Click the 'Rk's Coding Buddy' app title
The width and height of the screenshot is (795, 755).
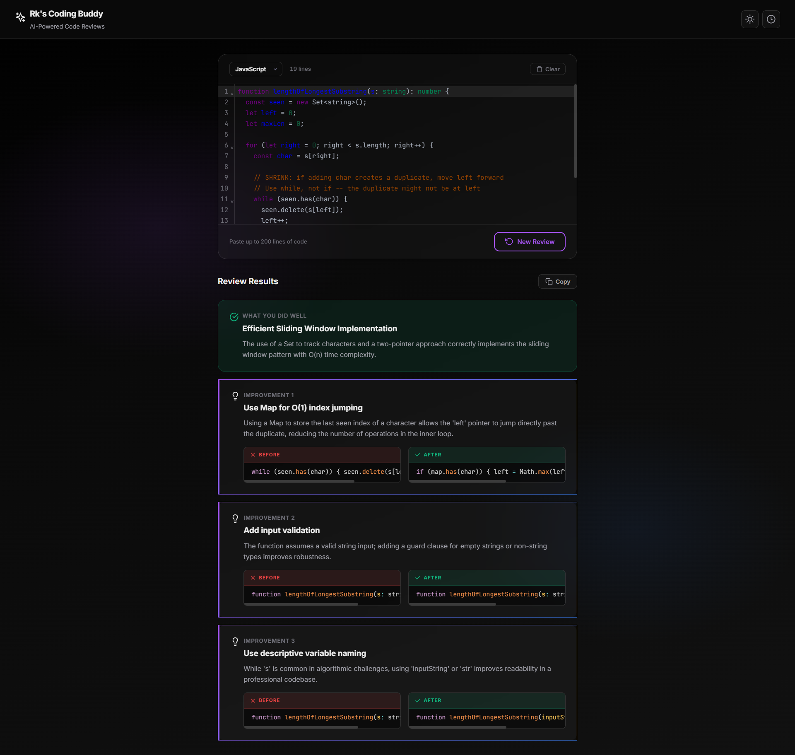(x=66, y=14)
